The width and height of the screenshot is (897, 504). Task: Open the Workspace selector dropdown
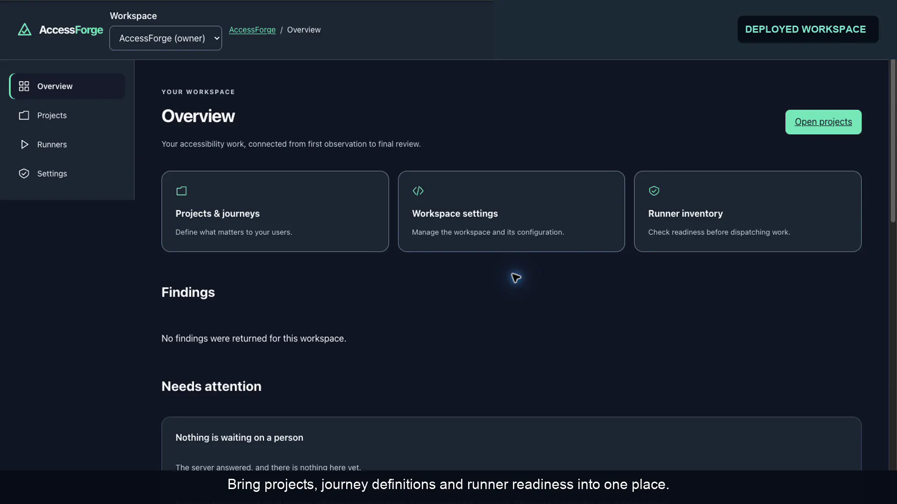pyautogui.click(x=165, y=38)
